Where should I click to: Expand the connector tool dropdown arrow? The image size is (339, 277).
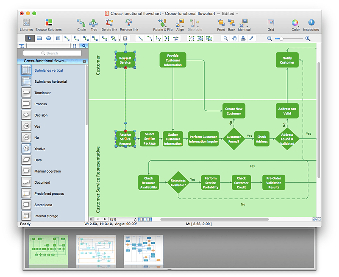119,39
